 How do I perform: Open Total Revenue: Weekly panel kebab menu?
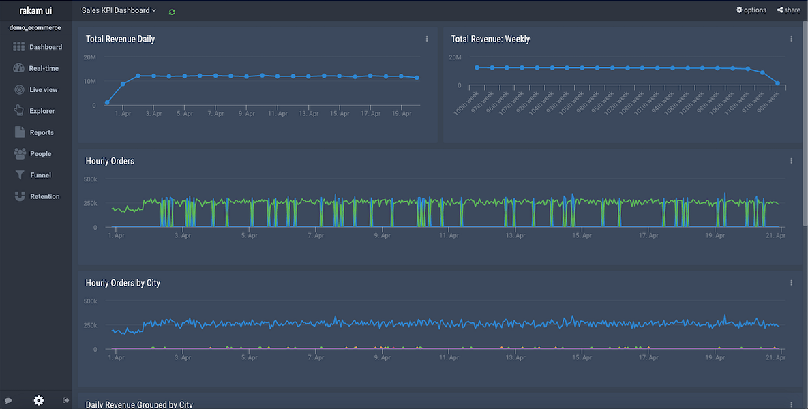click(792, 39)
